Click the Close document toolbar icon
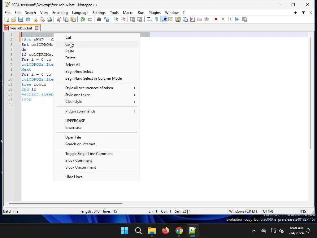 pos(35,19)
